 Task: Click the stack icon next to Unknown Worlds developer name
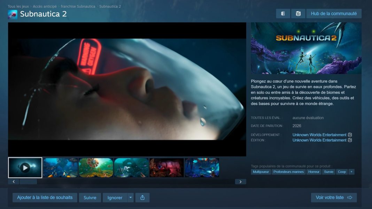click(350, 135)
